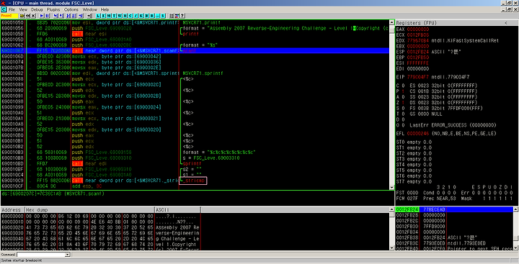Open Threads window with T button
This screenshot has height=264, width=519.
pyautogui.click(x=114, y=16)
